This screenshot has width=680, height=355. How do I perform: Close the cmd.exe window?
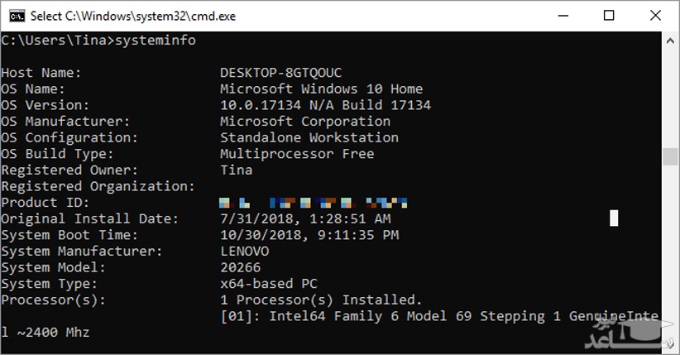654,15
